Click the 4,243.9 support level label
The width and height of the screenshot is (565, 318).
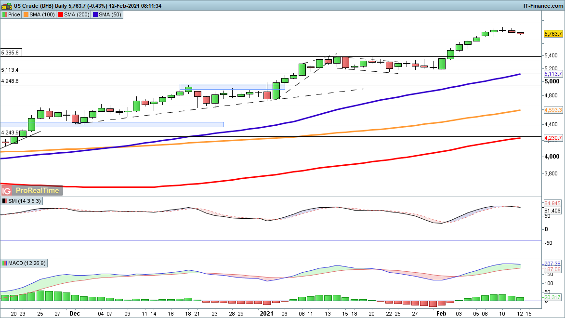tap(10, 132)
